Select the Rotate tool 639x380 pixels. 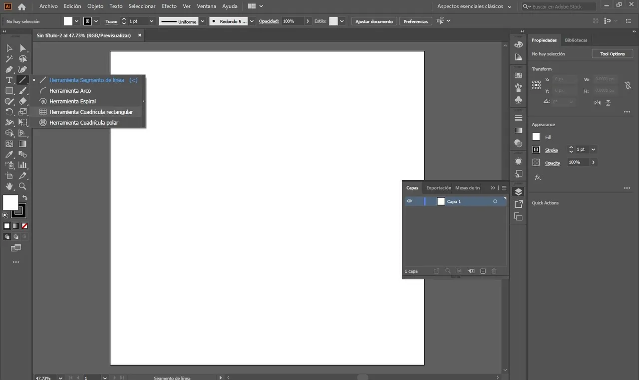pos(9,112)
